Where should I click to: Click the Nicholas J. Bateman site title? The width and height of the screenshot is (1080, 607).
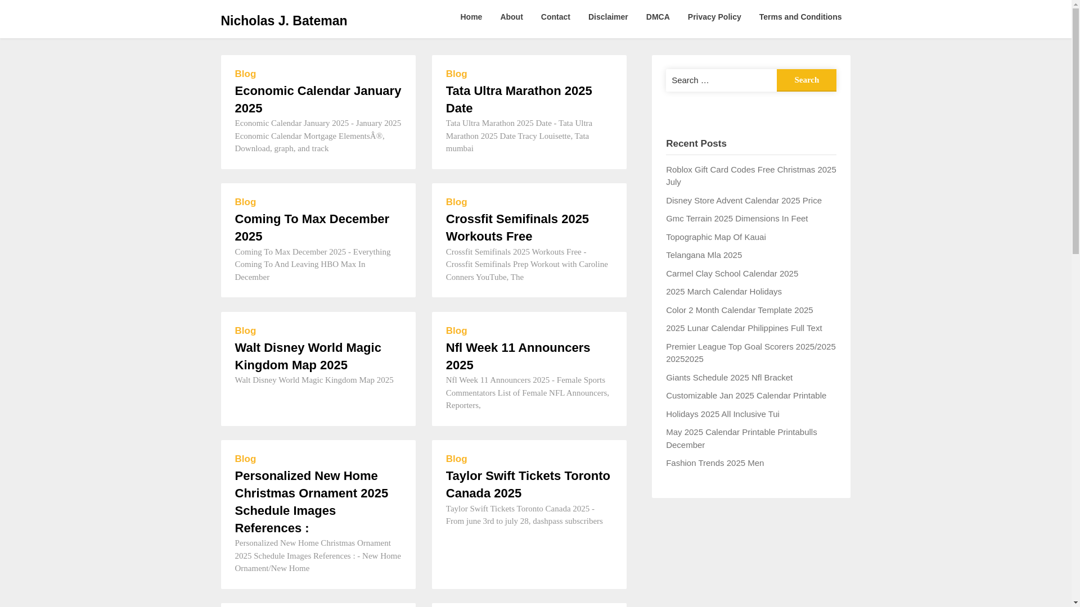point(283,21)
